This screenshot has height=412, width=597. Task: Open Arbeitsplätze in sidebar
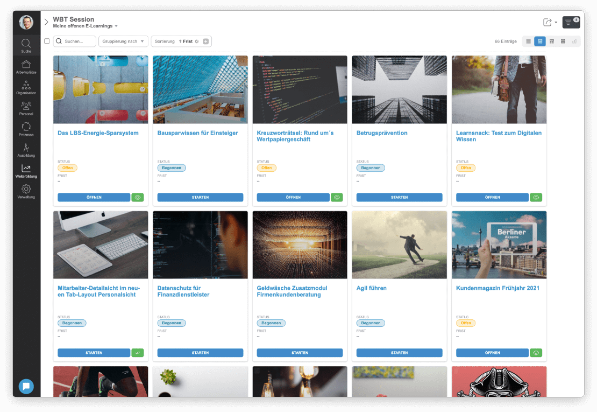(26, 67)
